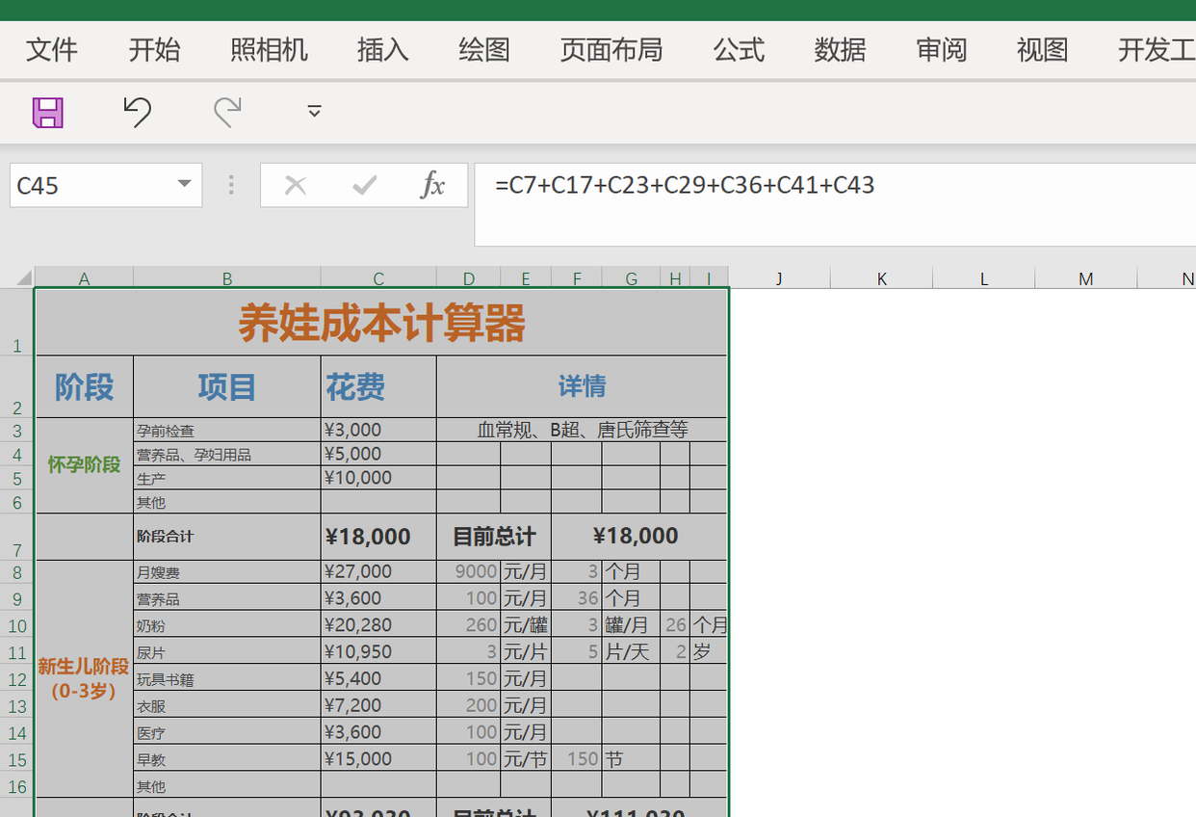The height and width of the screenshot is (817, 1196).
Task: Click the ¥10,000 生产 cost cell
Action: (x=378, y=478)
